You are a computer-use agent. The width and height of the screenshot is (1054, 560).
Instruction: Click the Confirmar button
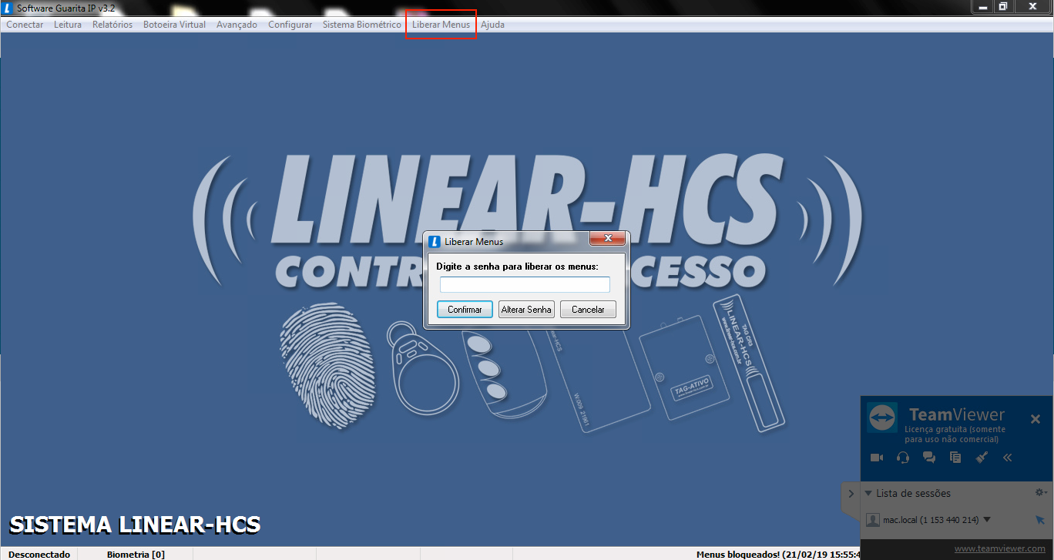click(x=465, y=310)
